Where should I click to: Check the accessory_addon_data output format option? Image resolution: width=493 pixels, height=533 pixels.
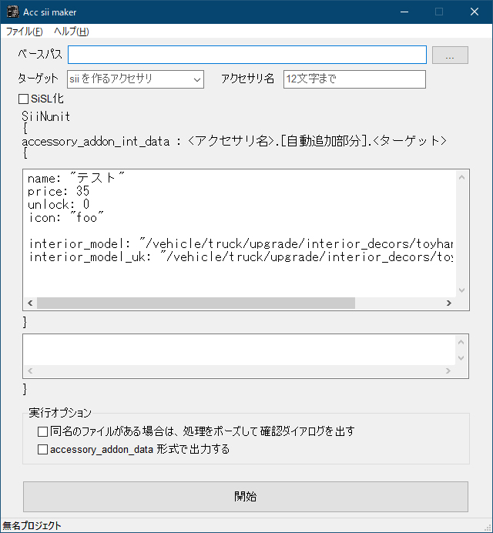click(x=42, y=450)
